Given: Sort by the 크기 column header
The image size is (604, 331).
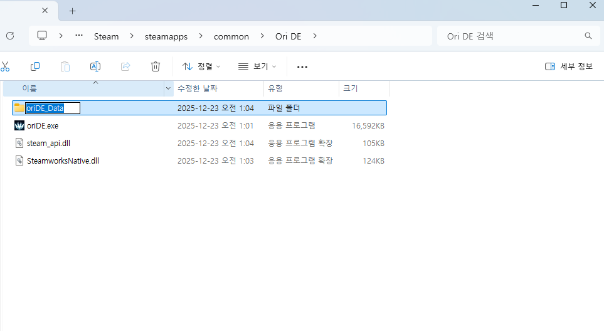Looking at the screenshot, I should pos(364,88).
